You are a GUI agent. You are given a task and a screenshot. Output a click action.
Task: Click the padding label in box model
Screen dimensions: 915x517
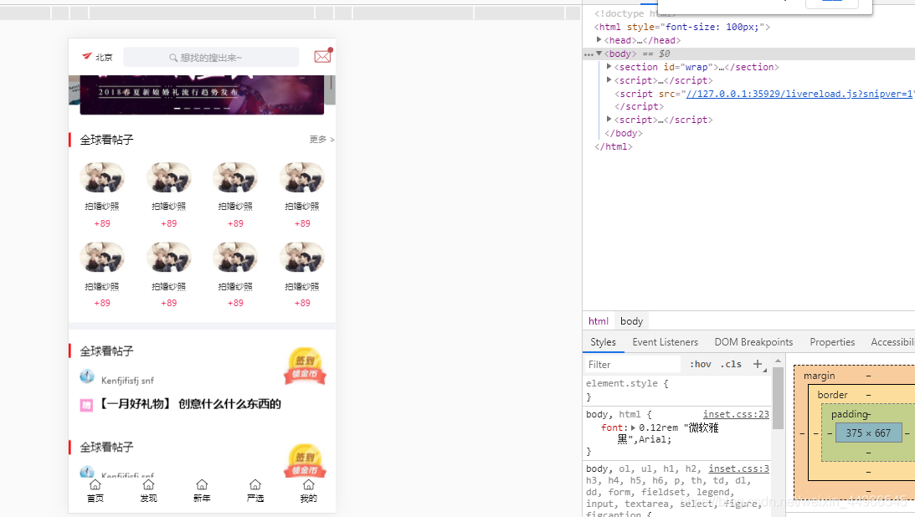tap(851, 414)
